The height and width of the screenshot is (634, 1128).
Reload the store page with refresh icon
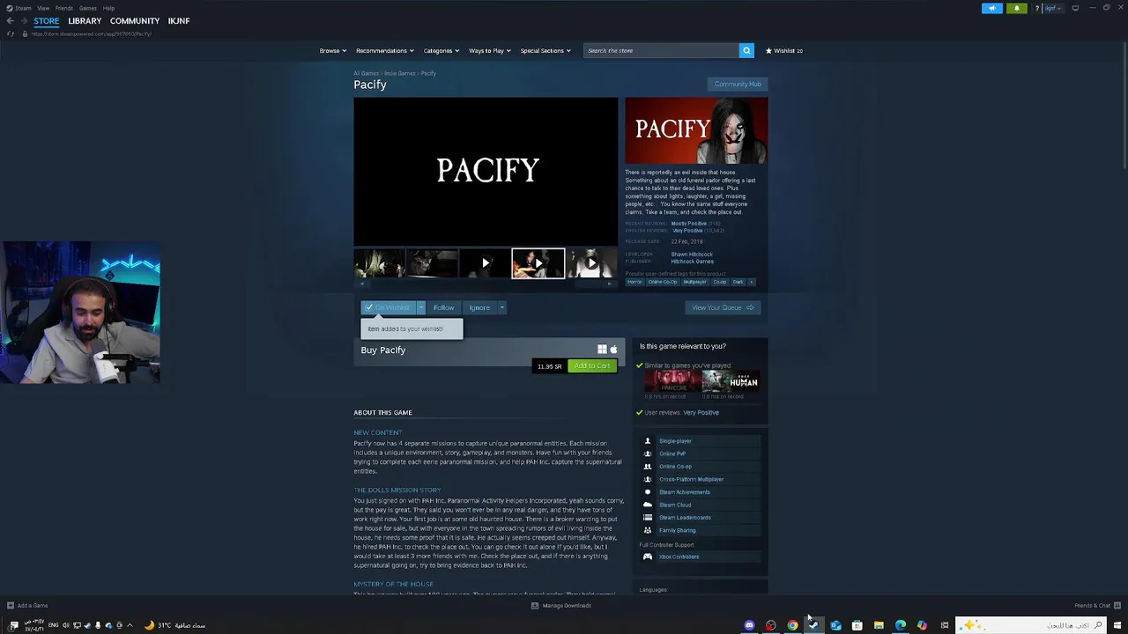pos(11,33)
